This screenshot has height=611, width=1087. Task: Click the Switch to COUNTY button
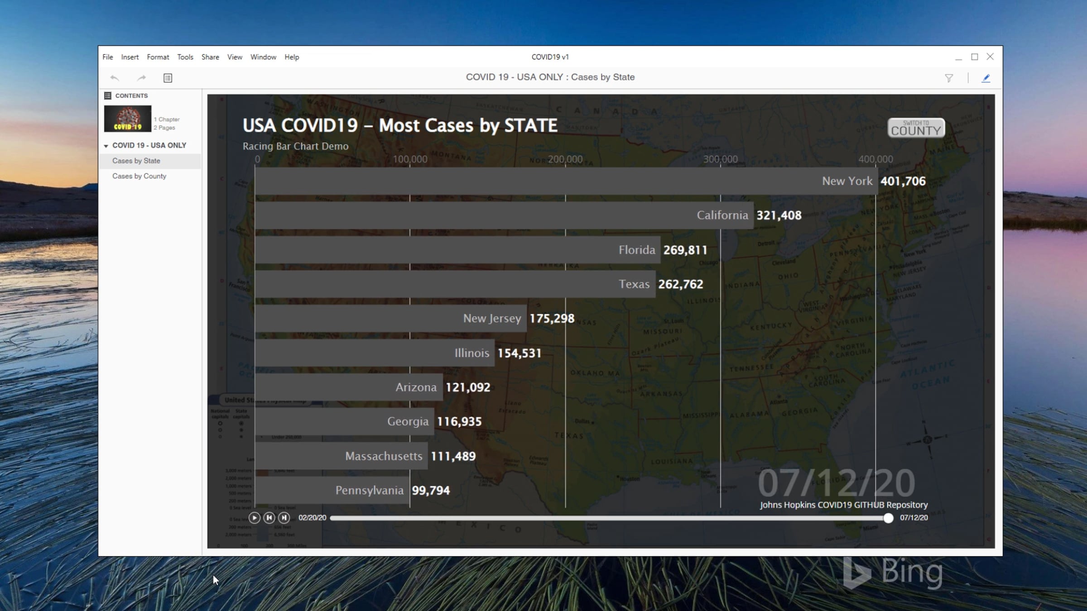[916, 128]
